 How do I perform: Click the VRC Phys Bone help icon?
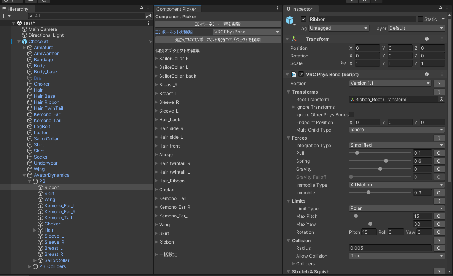(x=426, y=74)
